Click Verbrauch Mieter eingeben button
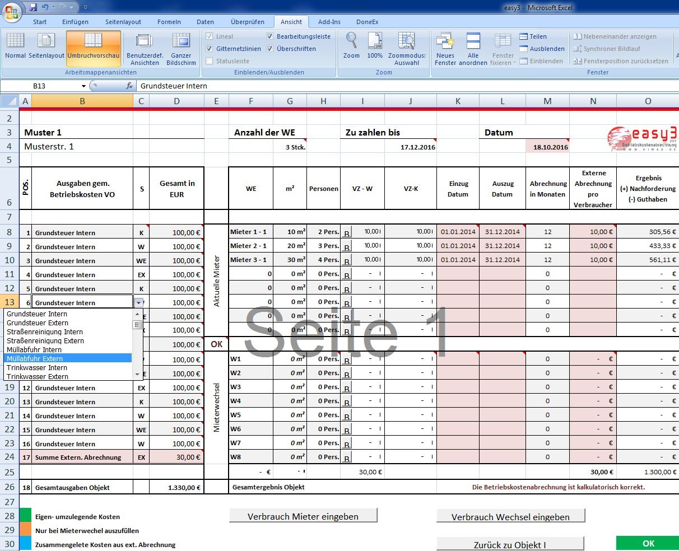Viewport: 679px width, 551px height. (303, 516)
